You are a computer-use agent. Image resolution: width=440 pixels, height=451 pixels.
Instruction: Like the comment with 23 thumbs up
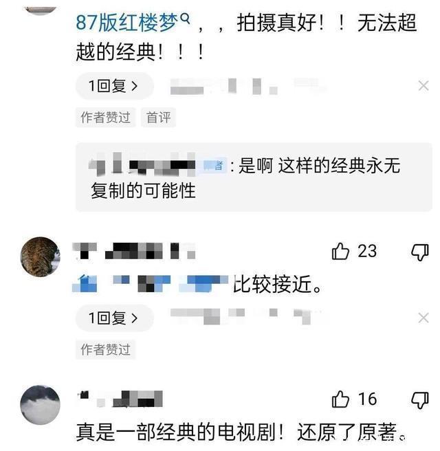[x=340, y=252]
